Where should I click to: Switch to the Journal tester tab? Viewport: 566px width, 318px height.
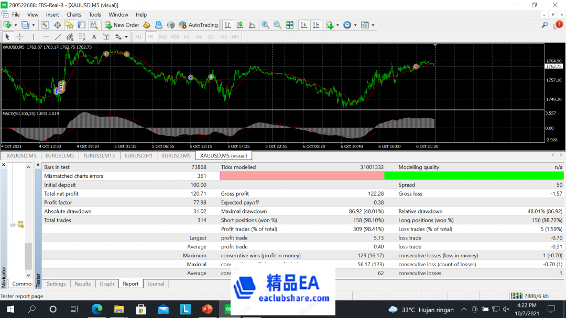(x=156, y=284)
